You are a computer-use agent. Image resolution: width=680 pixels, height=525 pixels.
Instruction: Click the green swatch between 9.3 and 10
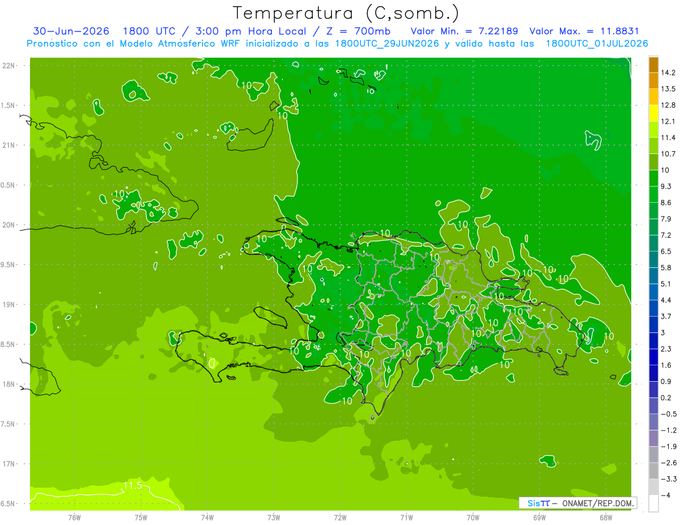[x=653, y=178]
